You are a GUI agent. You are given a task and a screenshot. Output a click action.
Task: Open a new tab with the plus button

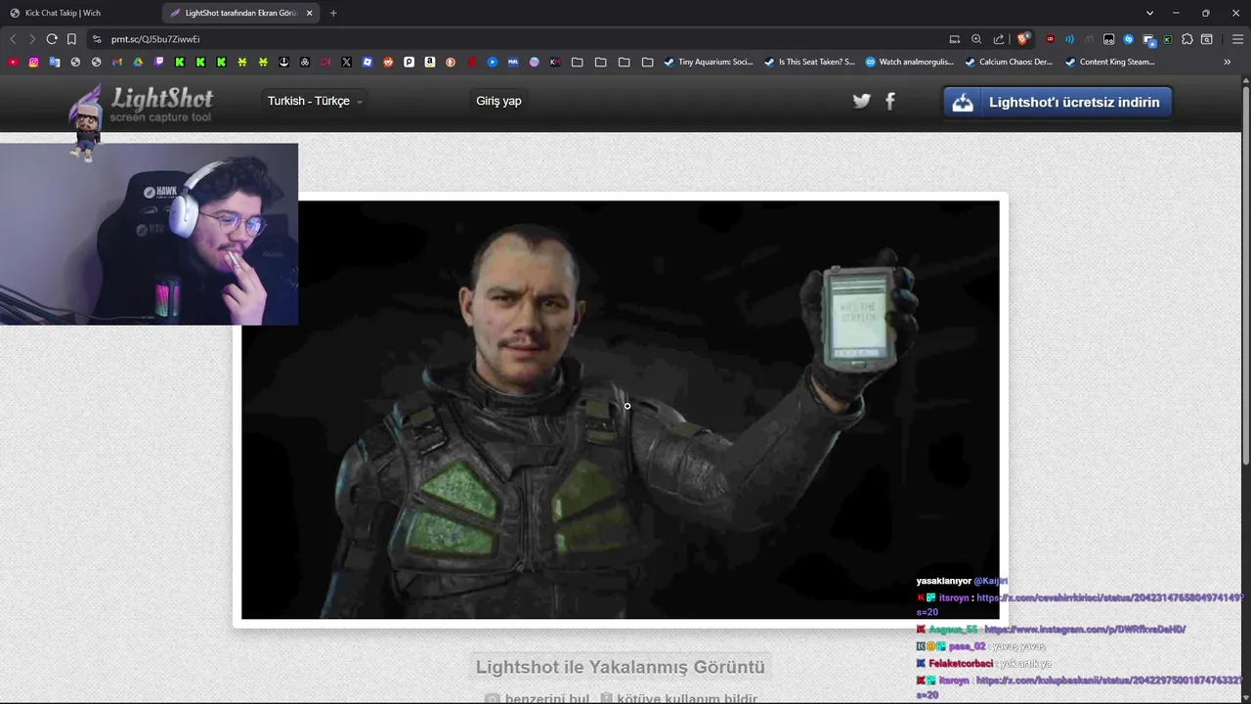point(333,13)
